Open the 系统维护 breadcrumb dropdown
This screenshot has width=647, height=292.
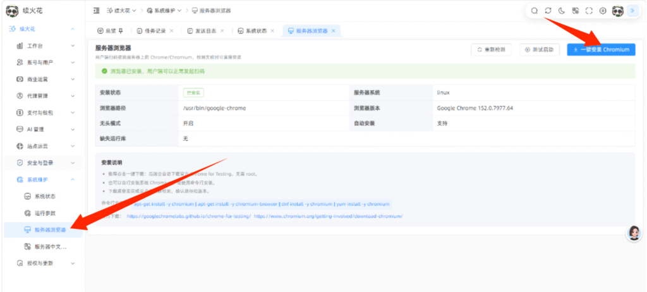[x=164, y=10]
